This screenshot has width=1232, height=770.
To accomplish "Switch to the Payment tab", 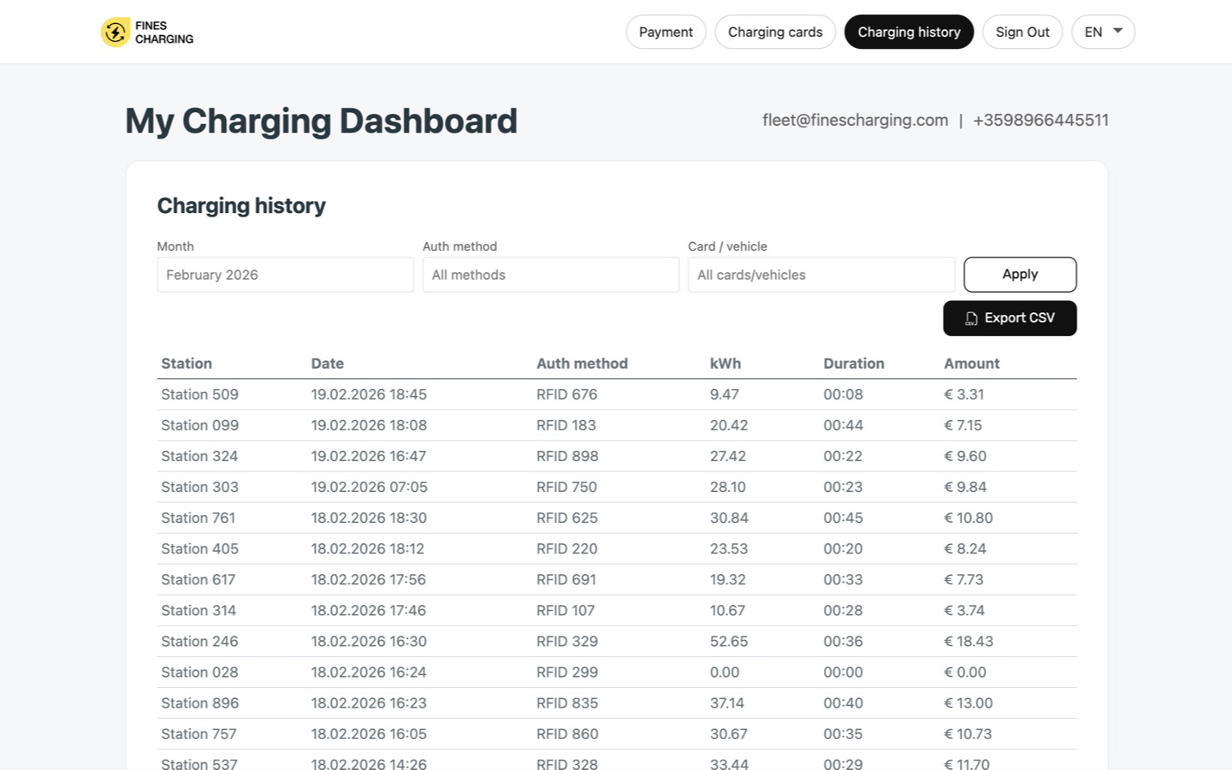I will (x=665, y=32).
